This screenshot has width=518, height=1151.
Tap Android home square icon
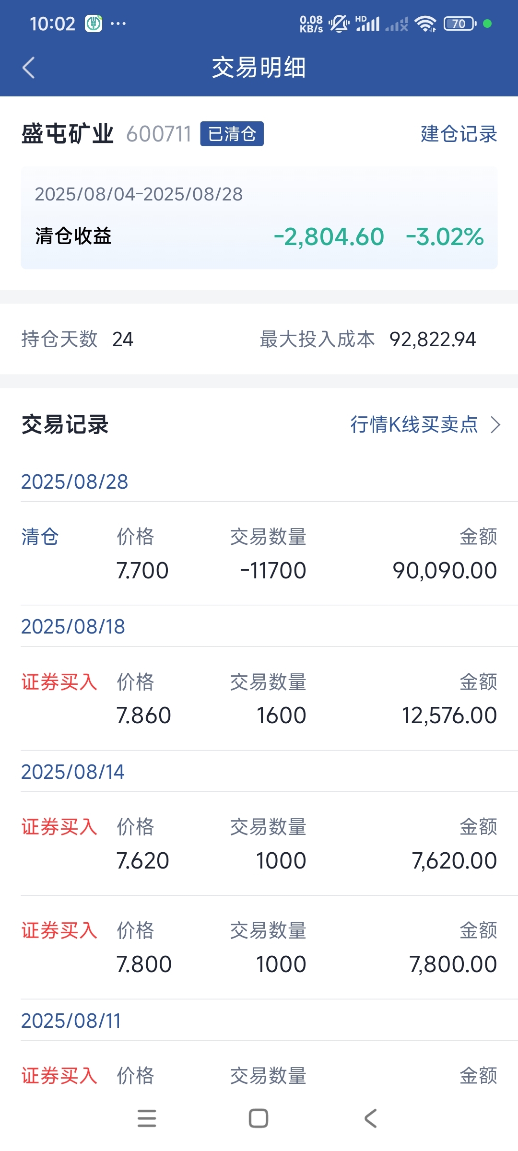pos(259,1118)
